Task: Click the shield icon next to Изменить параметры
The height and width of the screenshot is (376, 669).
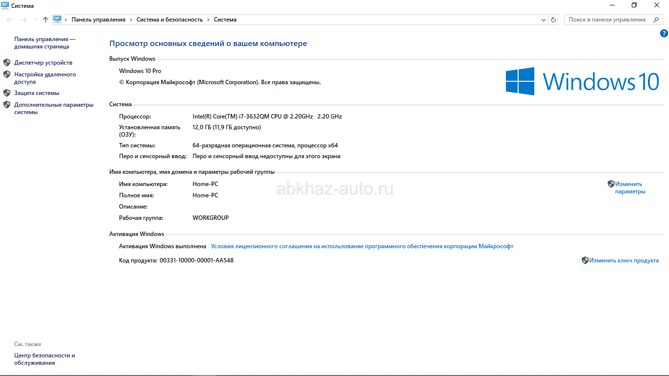Action: click(x=611, y=184)
